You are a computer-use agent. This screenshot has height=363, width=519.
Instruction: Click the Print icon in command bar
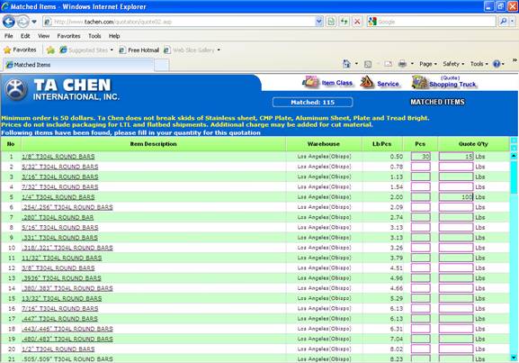coord(402,64)
